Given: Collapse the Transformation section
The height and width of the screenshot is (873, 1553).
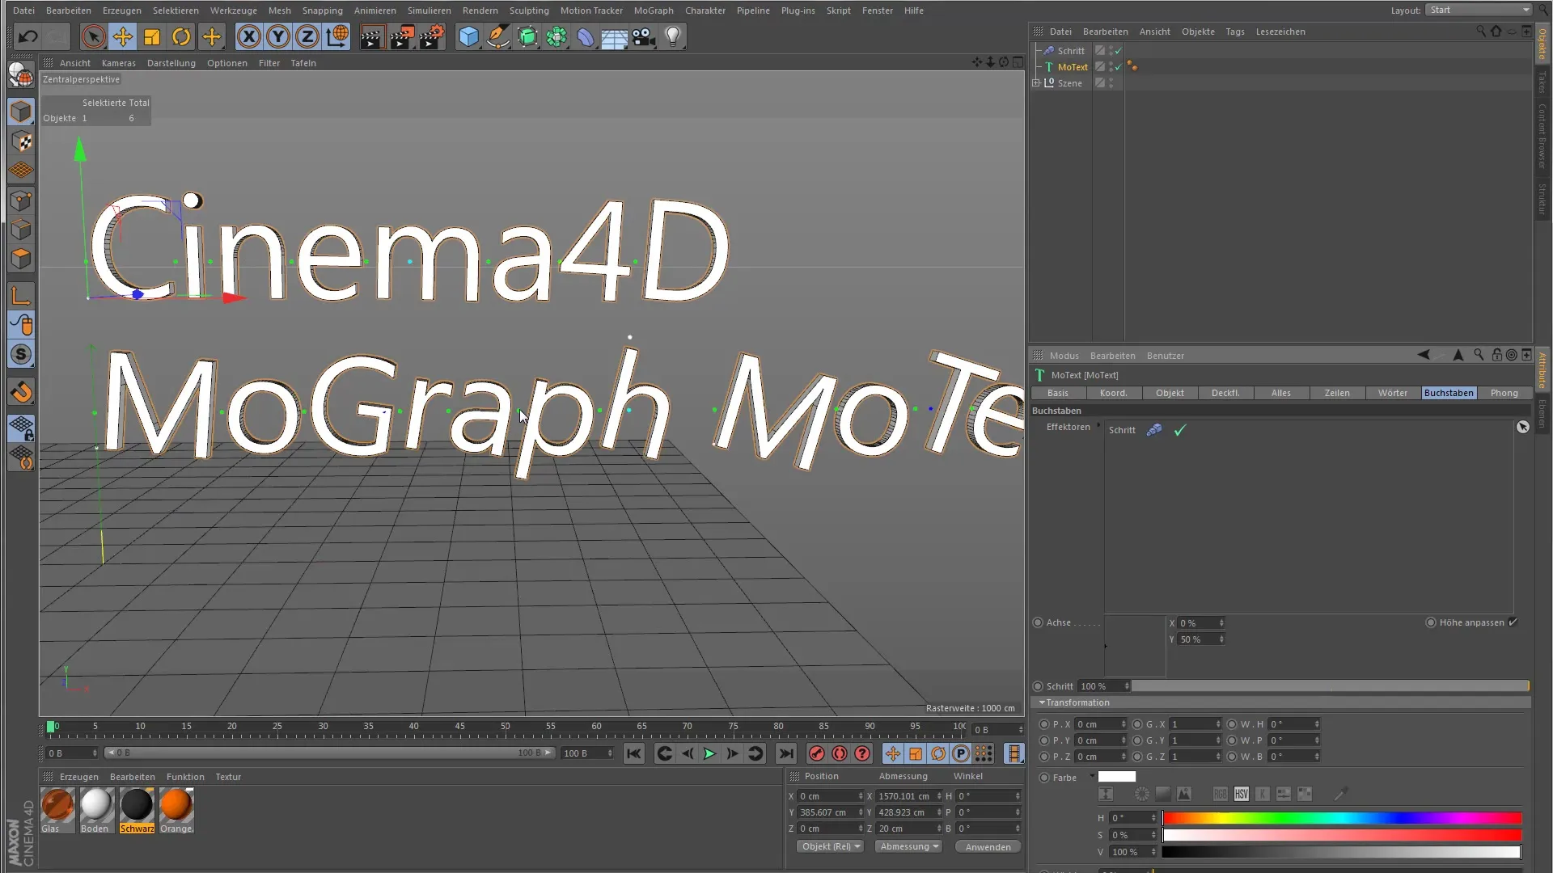Looking at the screenshot, I should (x=1042, y=702).
